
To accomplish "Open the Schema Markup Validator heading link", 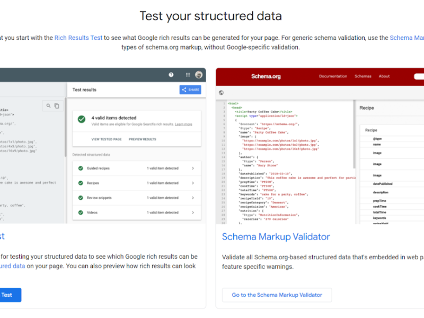I will pos(276,237).
